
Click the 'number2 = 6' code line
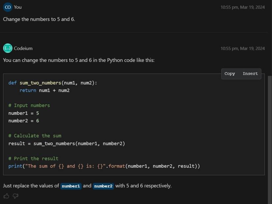tap(24, 121)
